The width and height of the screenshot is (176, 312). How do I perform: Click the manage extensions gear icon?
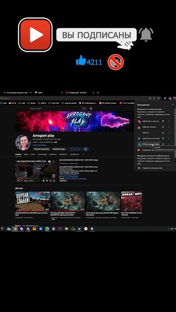pos(139,168)
